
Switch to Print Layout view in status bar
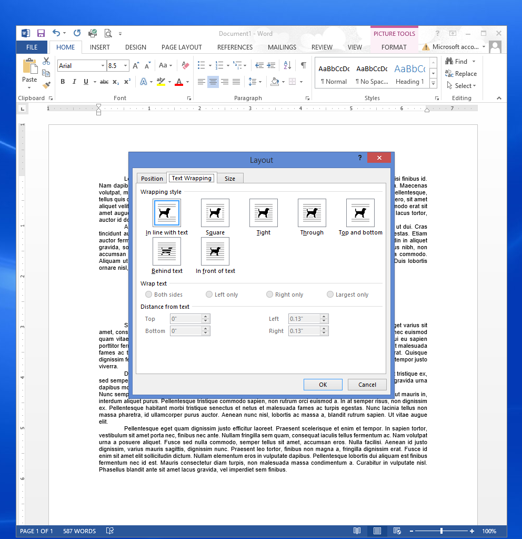(x=377, y=531)
